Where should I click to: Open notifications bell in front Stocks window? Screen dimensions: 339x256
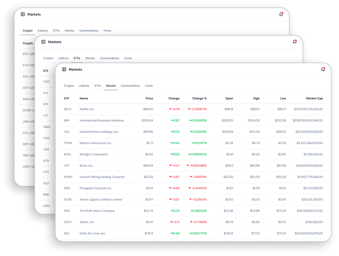click(x=323, y=69)
